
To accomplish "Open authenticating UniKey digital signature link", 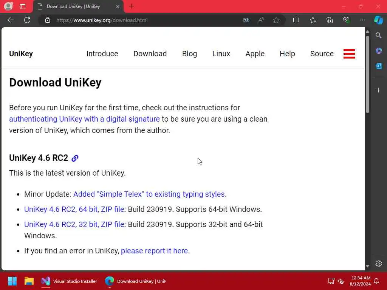I will 84,119.
